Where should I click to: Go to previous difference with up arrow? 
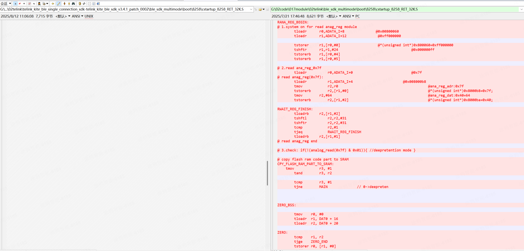click(69, 4)
